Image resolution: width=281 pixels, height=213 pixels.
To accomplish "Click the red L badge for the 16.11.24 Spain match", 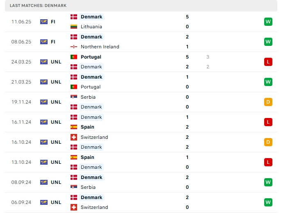I will pyautogui.click(x=268, y=122).
